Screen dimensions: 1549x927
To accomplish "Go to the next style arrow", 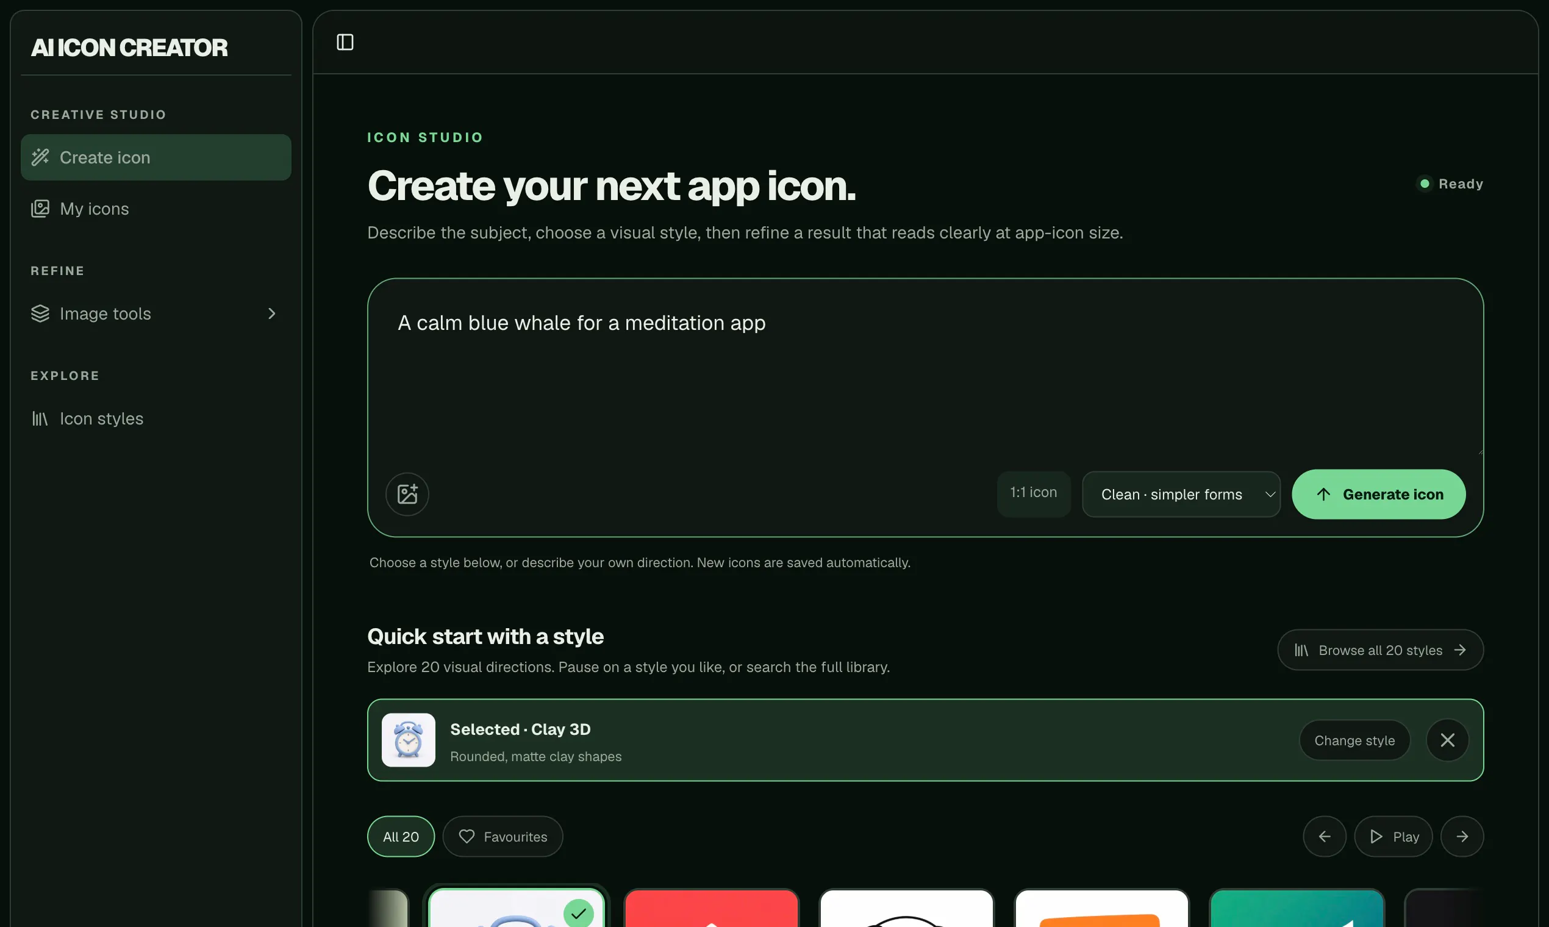I will (x=1462, y=836).
